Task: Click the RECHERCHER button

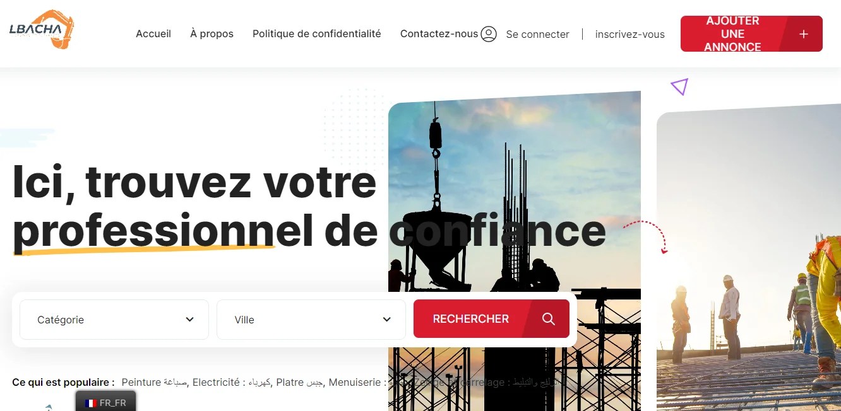Action: coord(491,319)
